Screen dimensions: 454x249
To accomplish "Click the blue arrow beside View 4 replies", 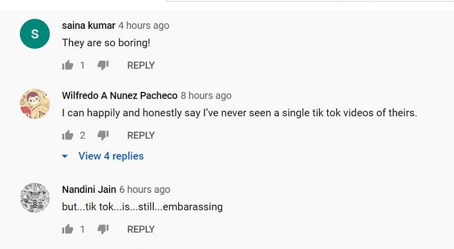I will (65, 157).
